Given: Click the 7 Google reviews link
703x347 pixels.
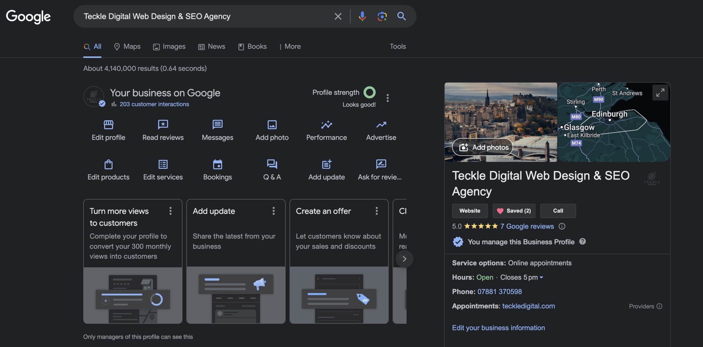Looking at the screenshot, I should (527, 226).
